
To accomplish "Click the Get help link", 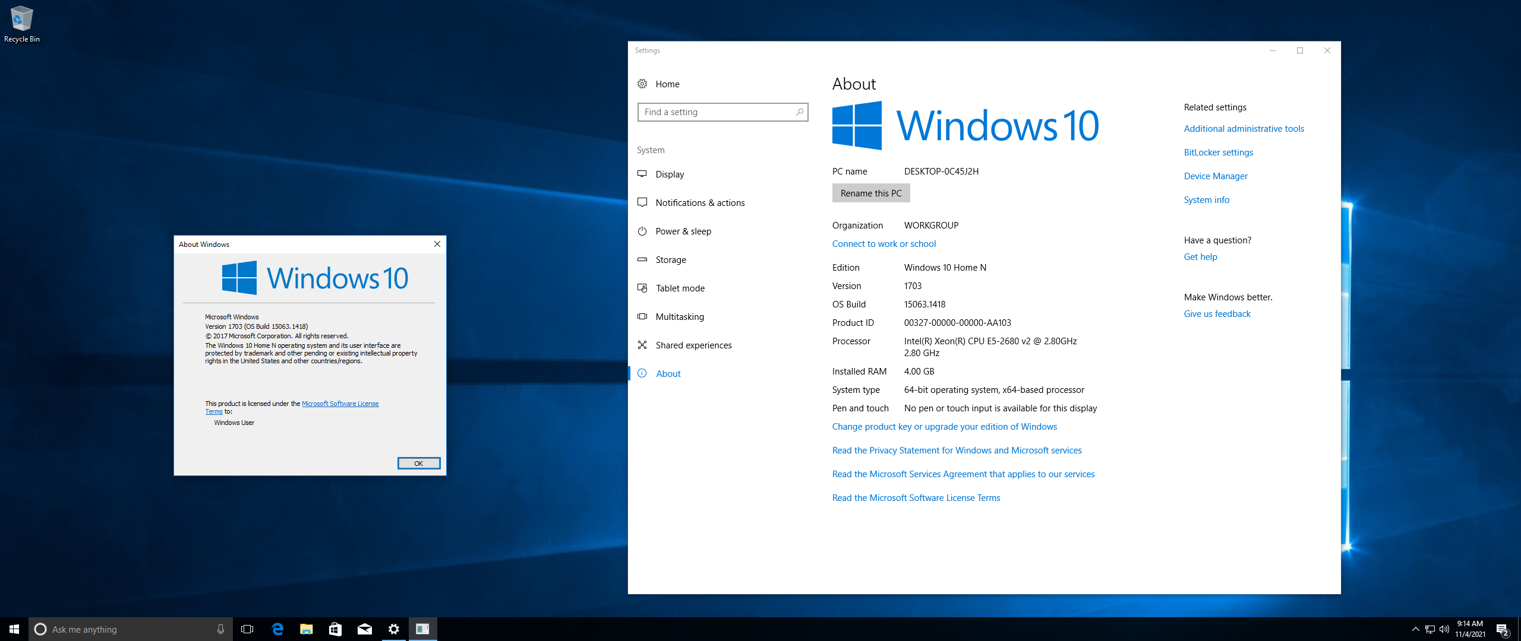I will (1200, 257).
